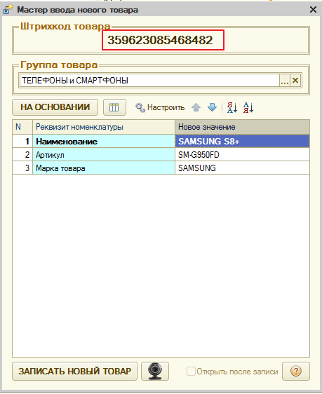Click the wizard window title icon
Screen dimensions: 322x394
click(7, 10)
